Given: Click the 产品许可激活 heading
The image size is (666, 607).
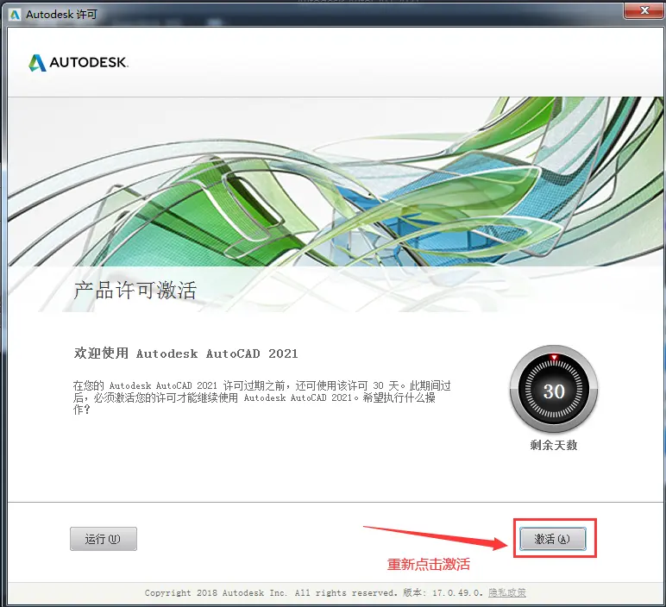Looking at the screenshot, I should tap(135, 290).
